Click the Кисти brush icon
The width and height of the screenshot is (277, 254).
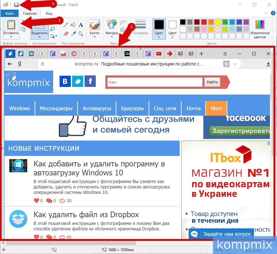(94, 25)
